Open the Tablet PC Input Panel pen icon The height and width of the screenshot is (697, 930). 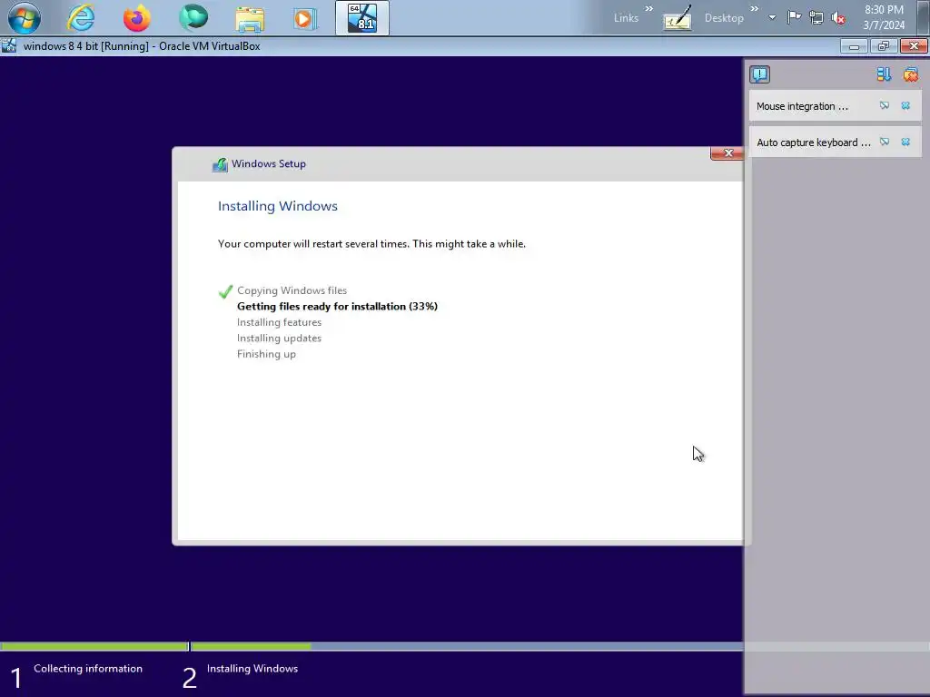point(678,18)
